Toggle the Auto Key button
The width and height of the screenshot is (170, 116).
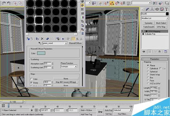pyautogui.click(x=108, y=110)
